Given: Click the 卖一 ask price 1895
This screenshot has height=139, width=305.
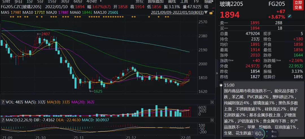Looking at the screenshot, I should click(x=254, y=23).
